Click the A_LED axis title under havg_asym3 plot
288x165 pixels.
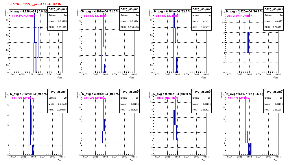276,78
